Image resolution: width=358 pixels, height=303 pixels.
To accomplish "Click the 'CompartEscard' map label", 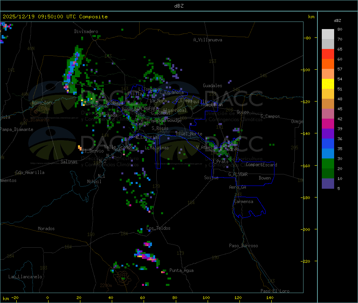I will 261,164.
